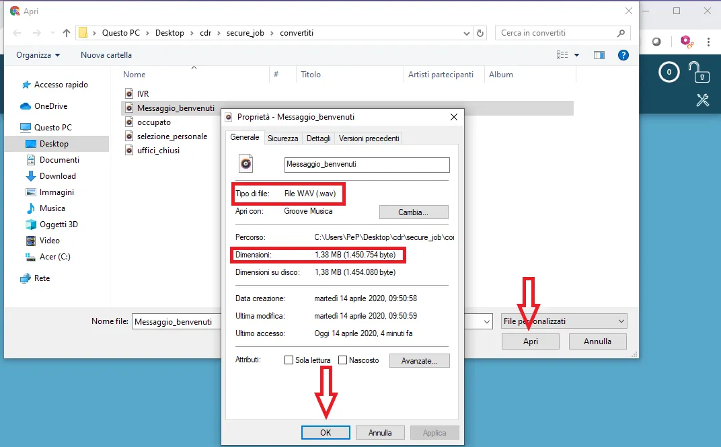Open the Organizza dropdown menu

[38, 55]
